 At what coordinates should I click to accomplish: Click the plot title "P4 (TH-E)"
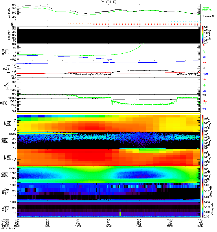(108, 2)
